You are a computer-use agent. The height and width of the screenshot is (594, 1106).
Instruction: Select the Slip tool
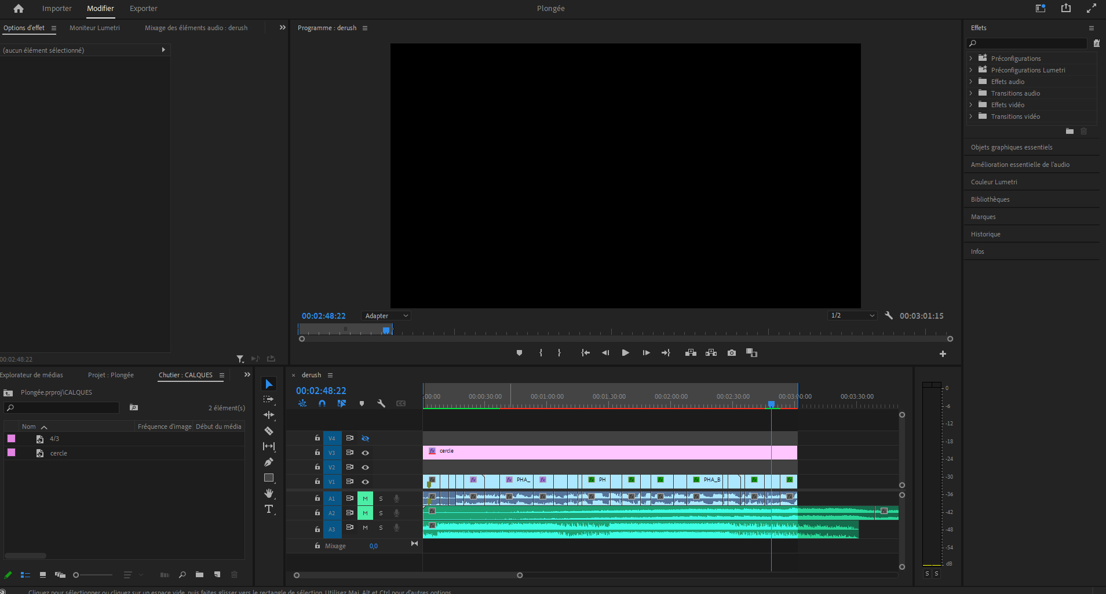[269, 446]
